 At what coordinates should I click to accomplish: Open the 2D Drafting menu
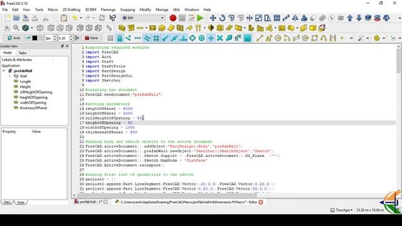click(x=71, y=9)
